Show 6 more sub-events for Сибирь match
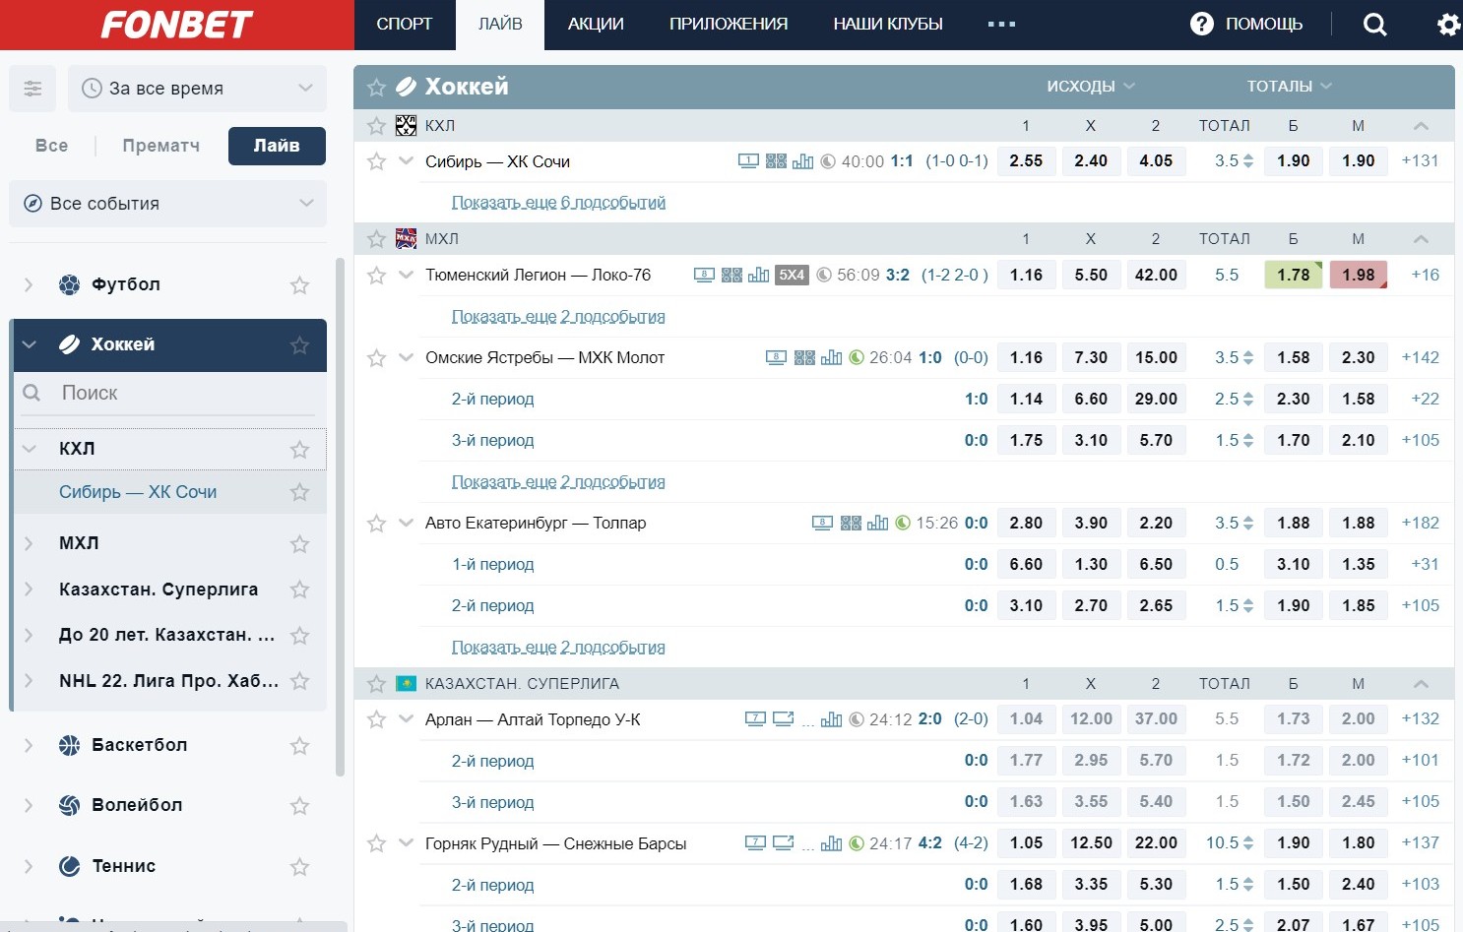Viewport: 1463px width, 932px height. [558, 203]
